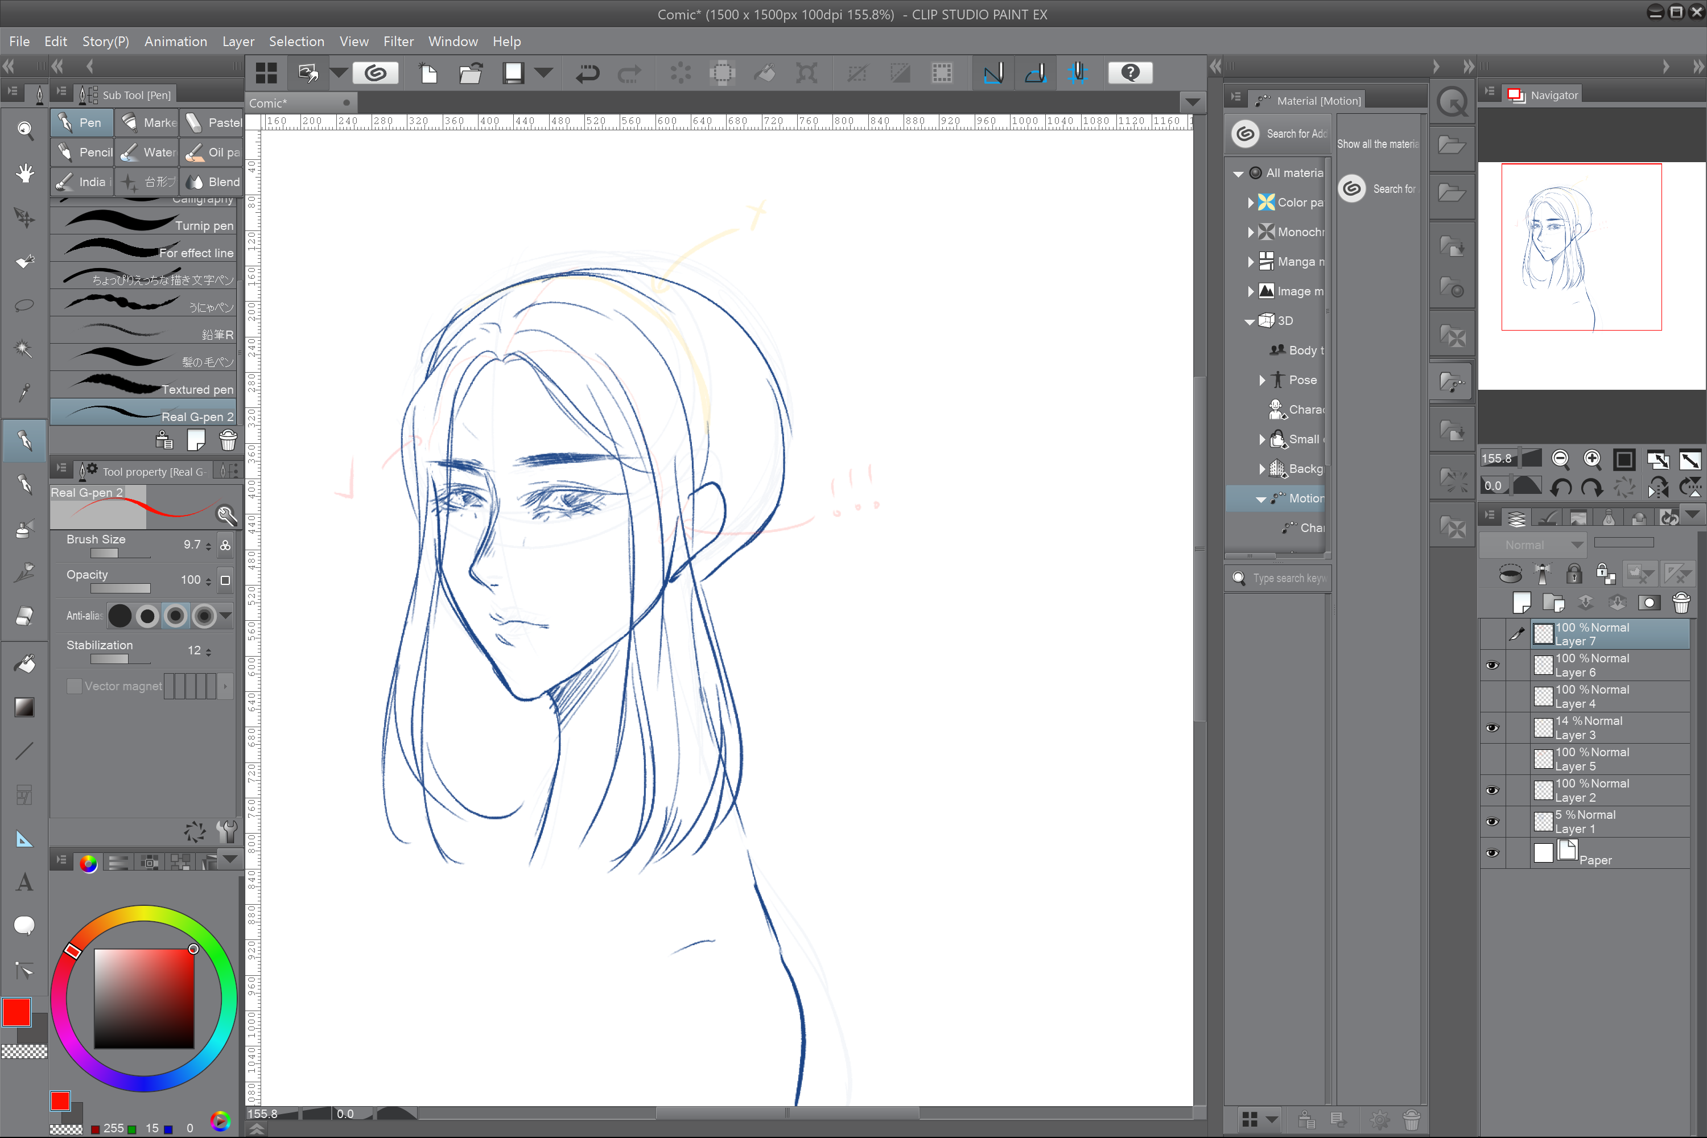Viewport: 1707px width, 1138px height.
Task: Toggle visibility of Layer 2
Action: [x=1492, y=790]
